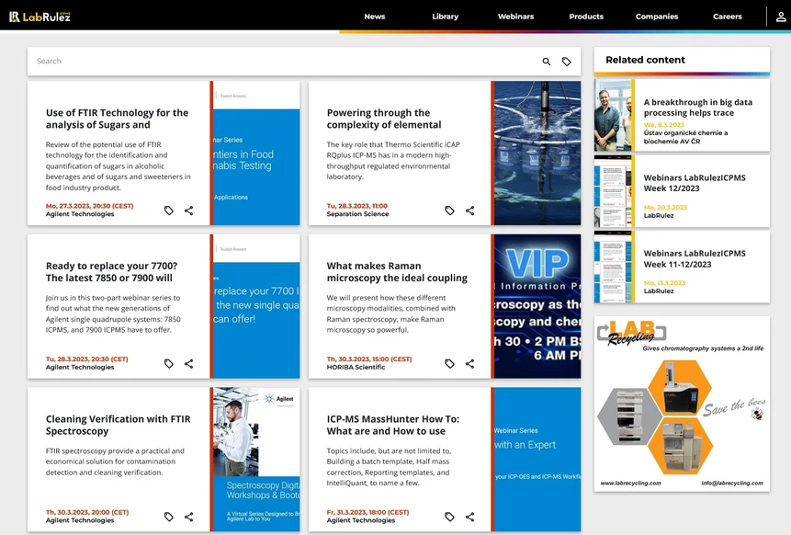Share the Cleaning Verification FTIR card

pos(188,517)
